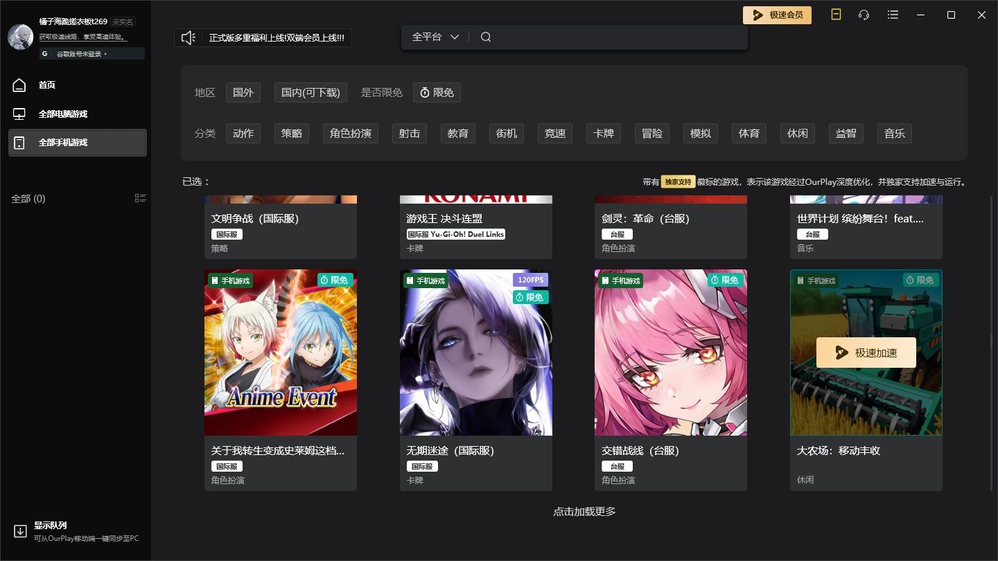Click the 极速会员 membership button

tap(777, 15)
